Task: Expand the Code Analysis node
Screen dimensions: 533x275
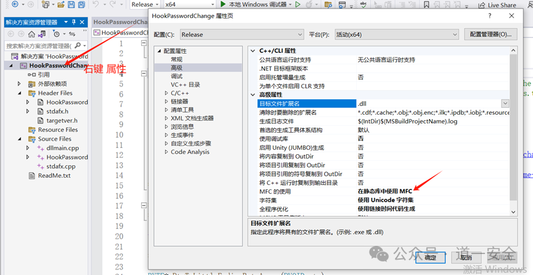Action: click(x=166, y=152)
